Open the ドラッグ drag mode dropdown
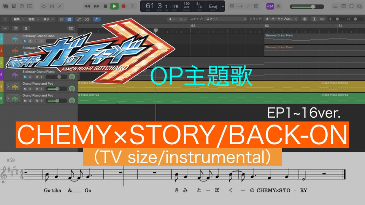The width and height of the screenshot is (365, 205). pos(281,19)
